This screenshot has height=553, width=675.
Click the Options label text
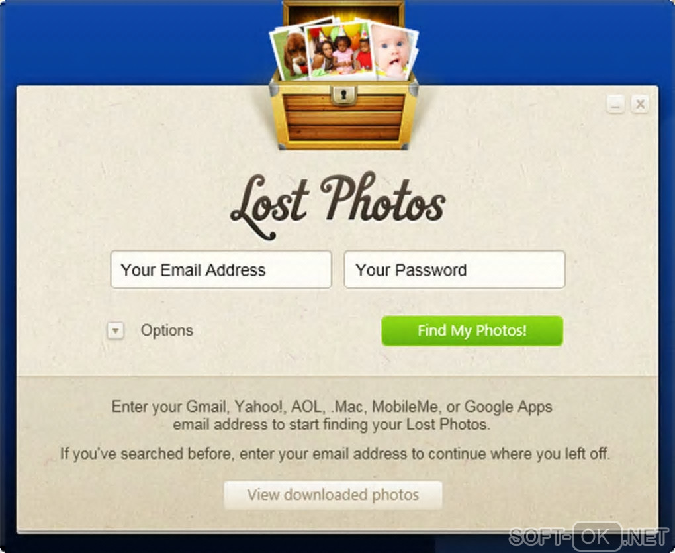[167, 330]
